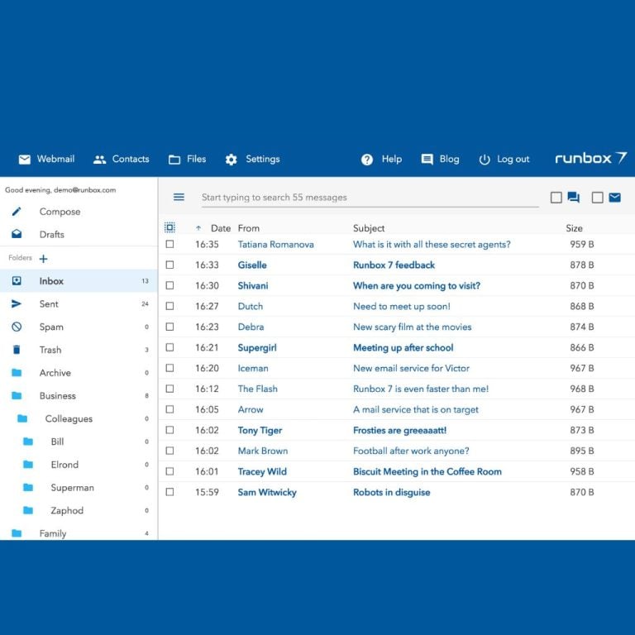Open the Files section
Image resolution: width=635 pixels, height=635 pixels.
[197, 159]
